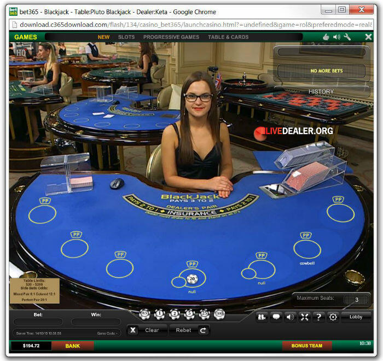Click the Rebet button

coord(189,330)
